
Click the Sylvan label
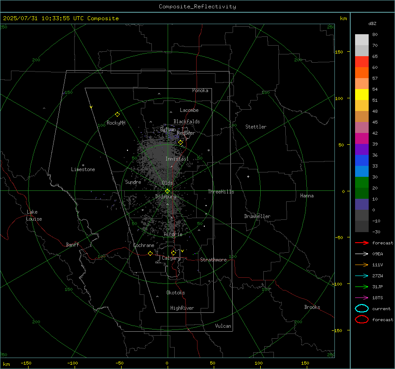point(168,129)
